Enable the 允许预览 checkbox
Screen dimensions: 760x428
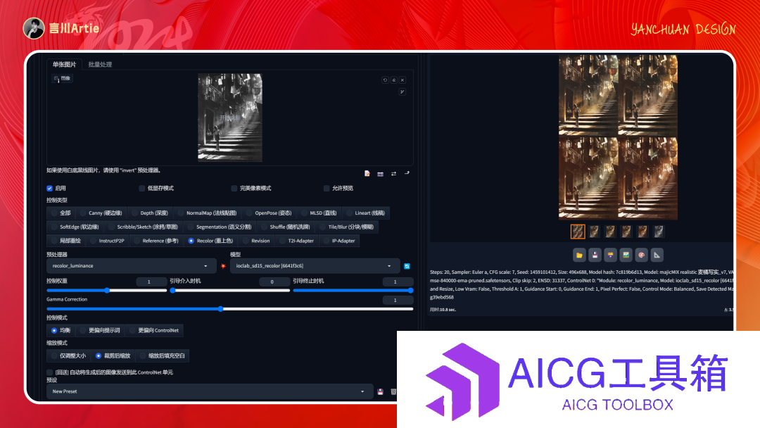point(327,188)
